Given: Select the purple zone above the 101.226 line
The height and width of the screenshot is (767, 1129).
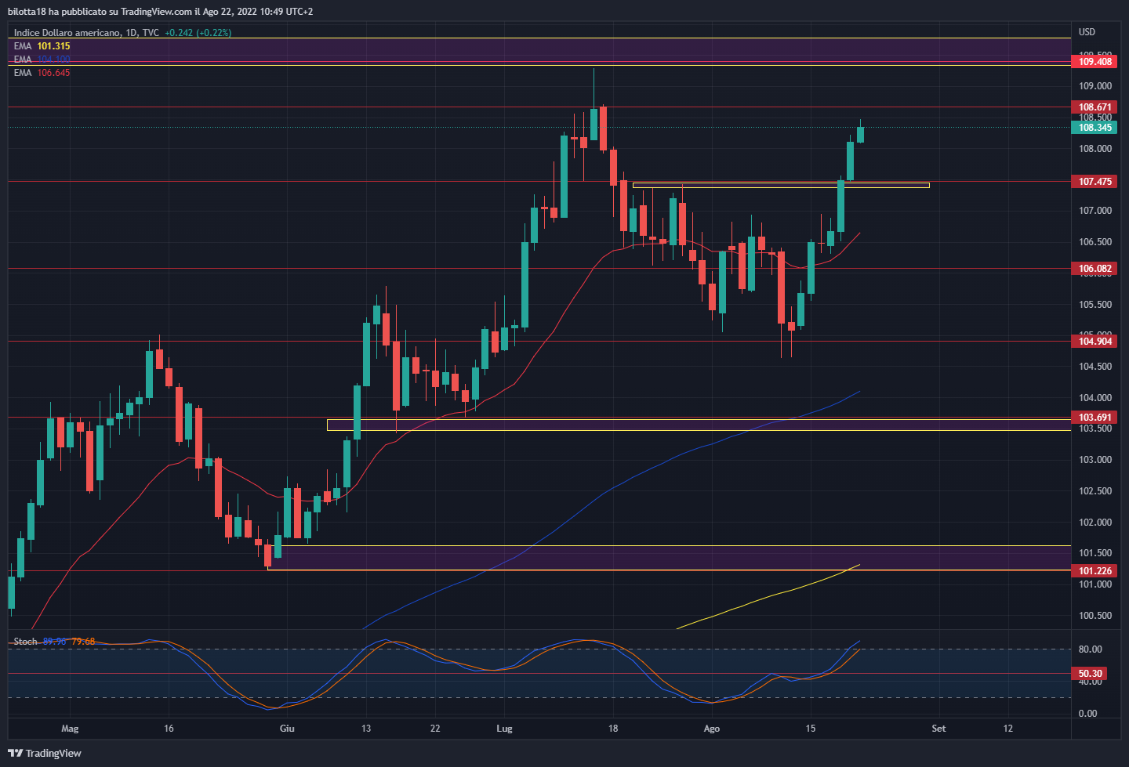Looking at the screenshot, I should tap(669, 558).
